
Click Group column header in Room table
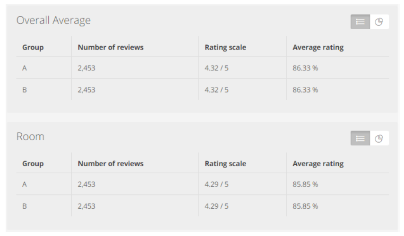(x=33, y=164)
